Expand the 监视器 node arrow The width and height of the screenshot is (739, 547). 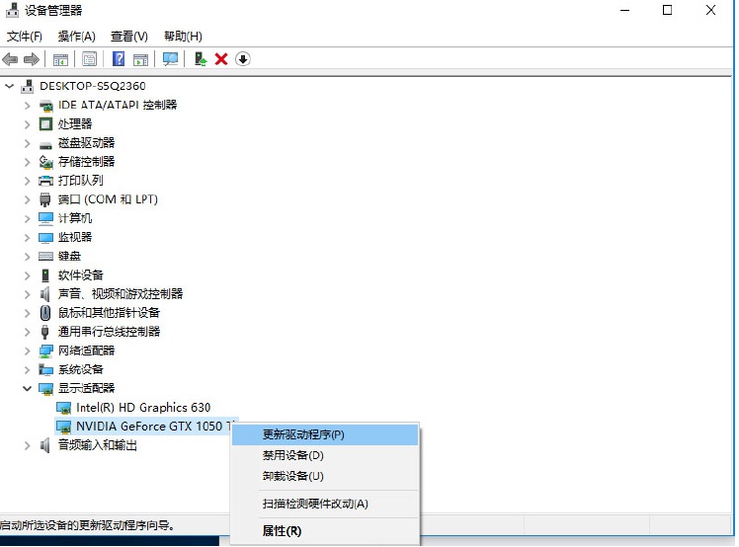pos(28,237)
